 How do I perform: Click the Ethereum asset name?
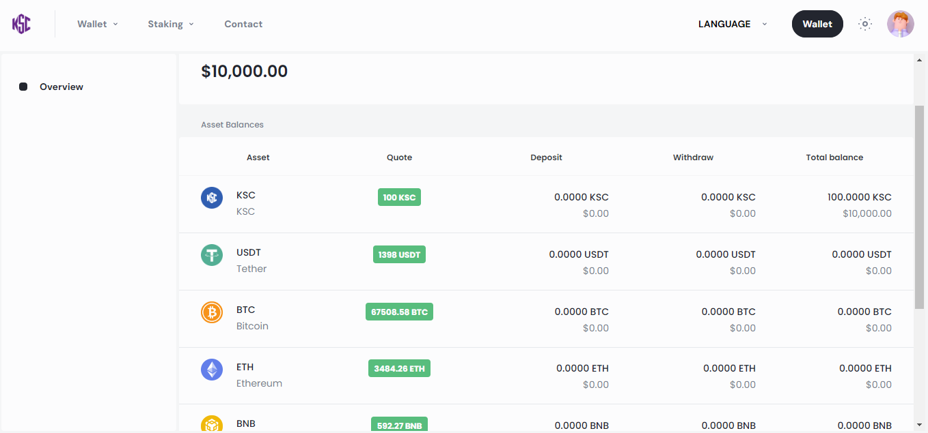click(x=259, y=383)
